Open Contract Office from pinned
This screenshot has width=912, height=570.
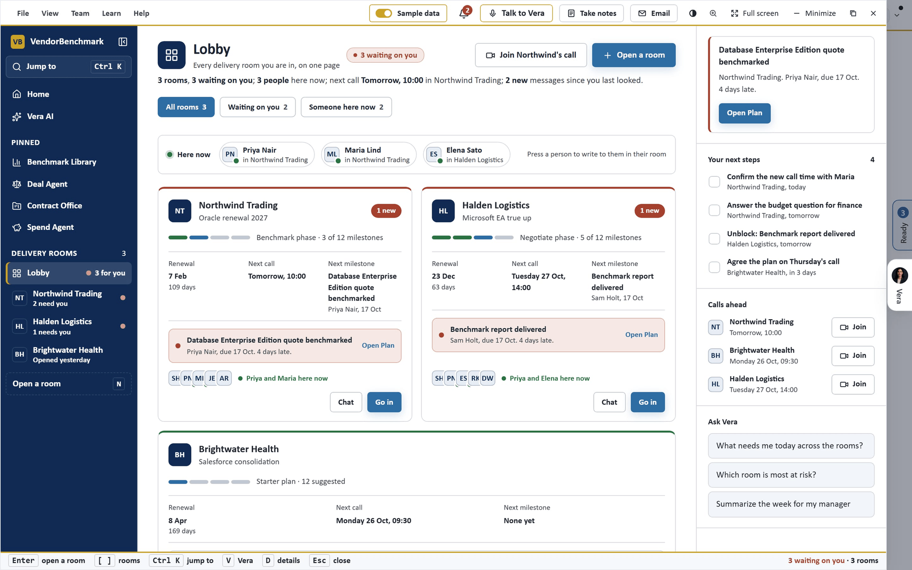(x=69, y=206)
